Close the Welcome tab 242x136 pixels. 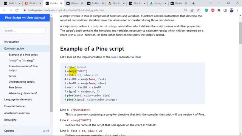[82, 3]
